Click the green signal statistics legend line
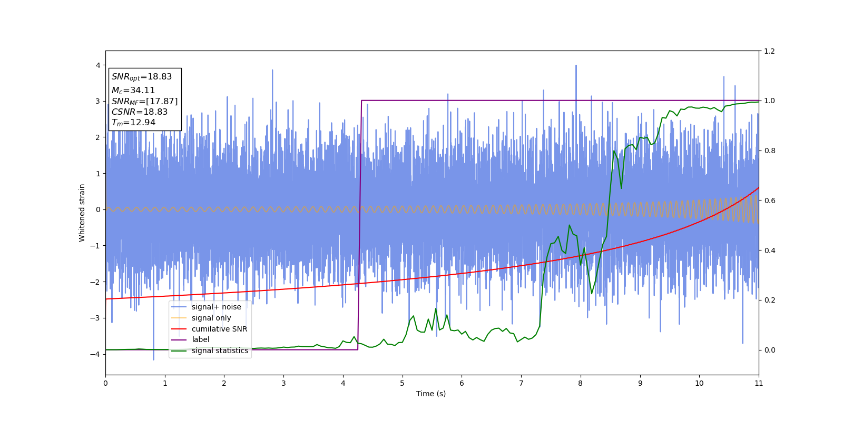Viewport: 843px width, 421px height. (179, 350)
